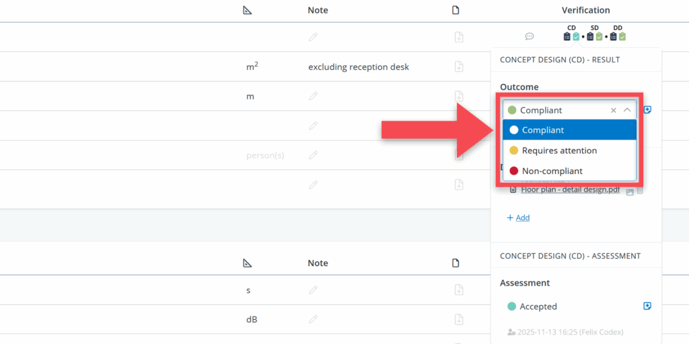Collapse the Outcome dropdown using chevron arrow
This screenshot has height=344, width=689.
pos(627,110)
